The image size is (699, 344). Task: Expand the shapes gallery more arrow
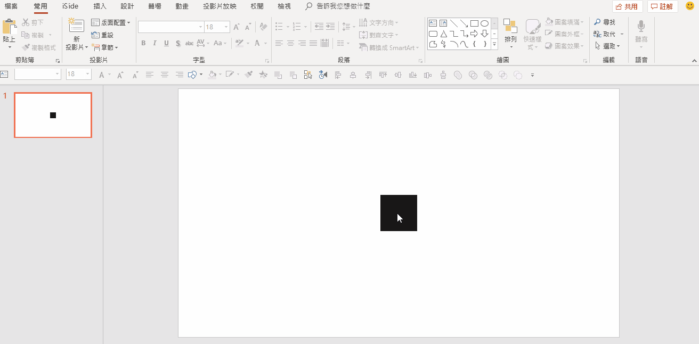pos(494,44)
